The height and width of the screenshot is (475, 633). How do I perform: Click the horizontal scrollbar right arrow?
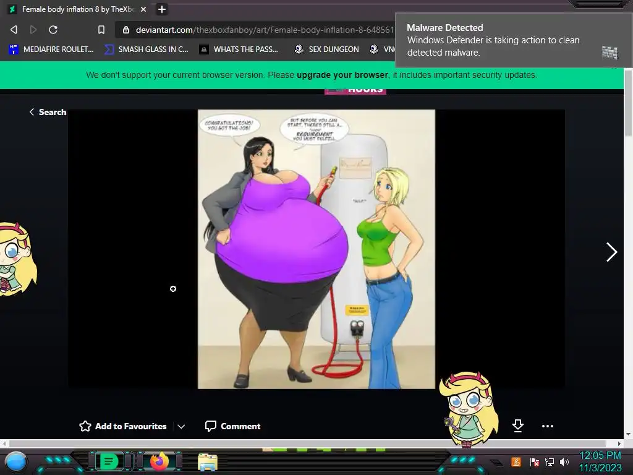pos(619,443)
